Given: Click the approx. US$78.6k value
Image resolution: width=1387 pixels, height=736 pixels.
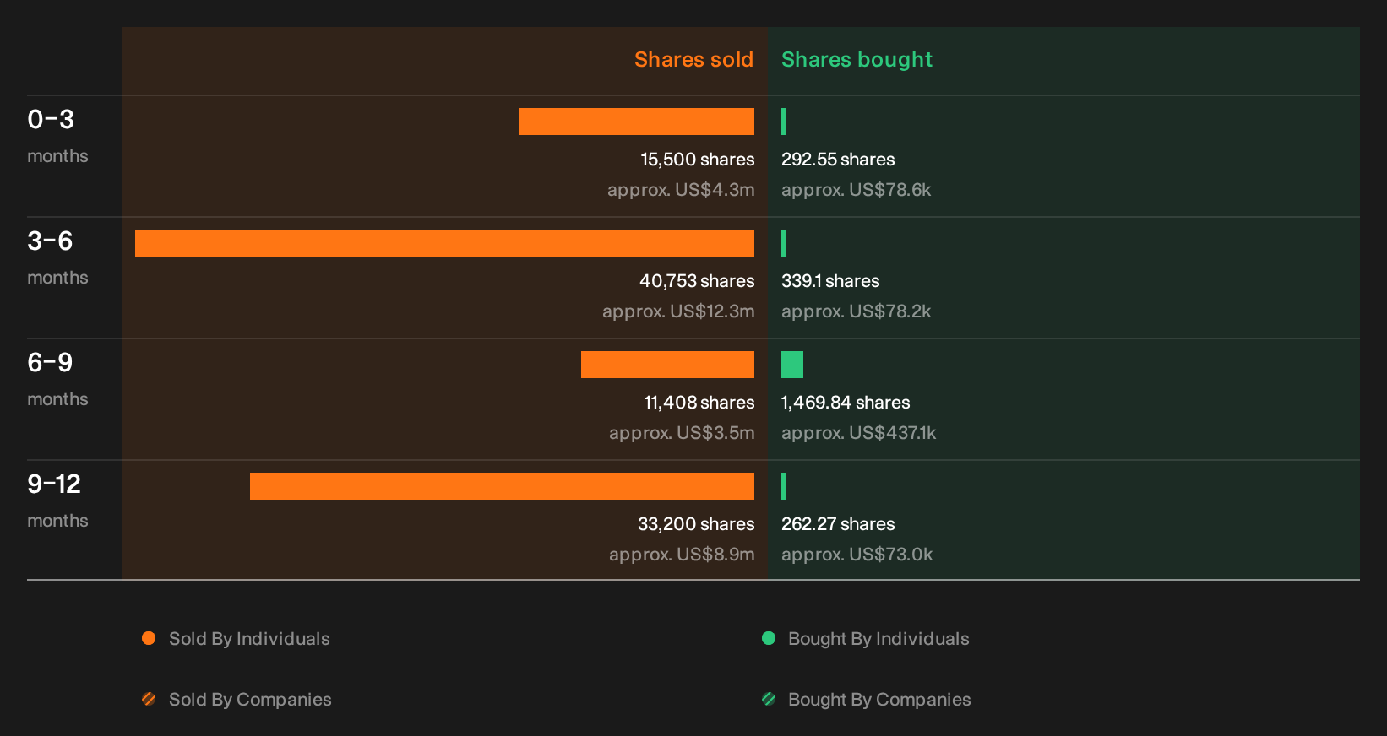Looking at the screenshot, I should pos(856,190).
